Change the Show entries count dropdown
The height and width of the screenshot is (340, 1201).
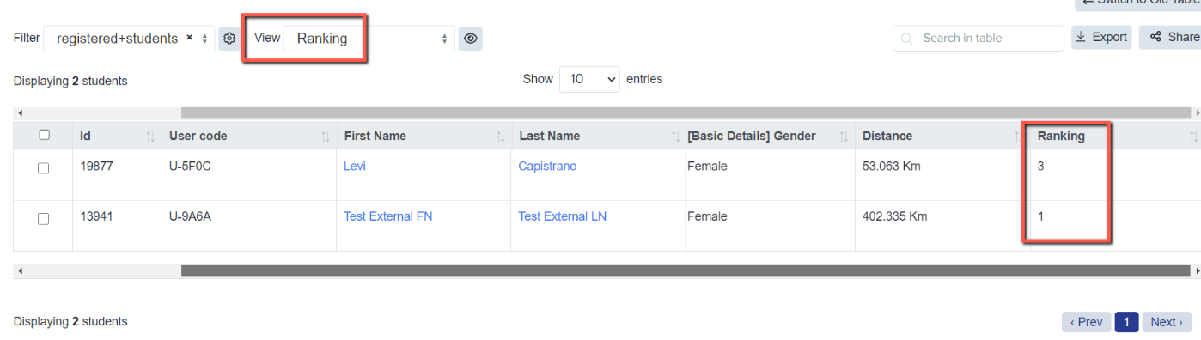589,79
